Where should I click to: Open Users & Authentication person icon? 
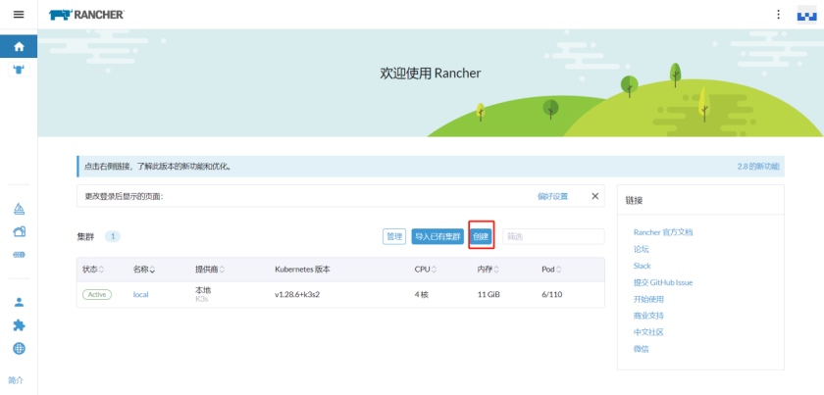(x=19, y=302)
